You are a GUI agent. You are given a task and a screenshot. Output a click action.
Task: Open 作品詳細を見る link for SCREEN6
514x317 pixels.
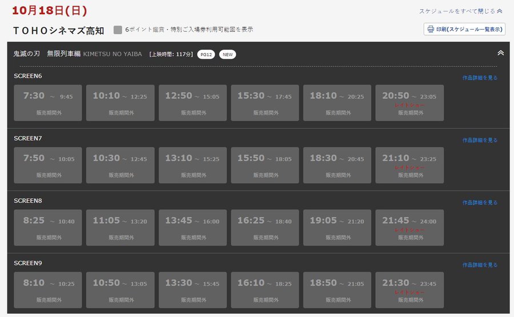point(480,78)
